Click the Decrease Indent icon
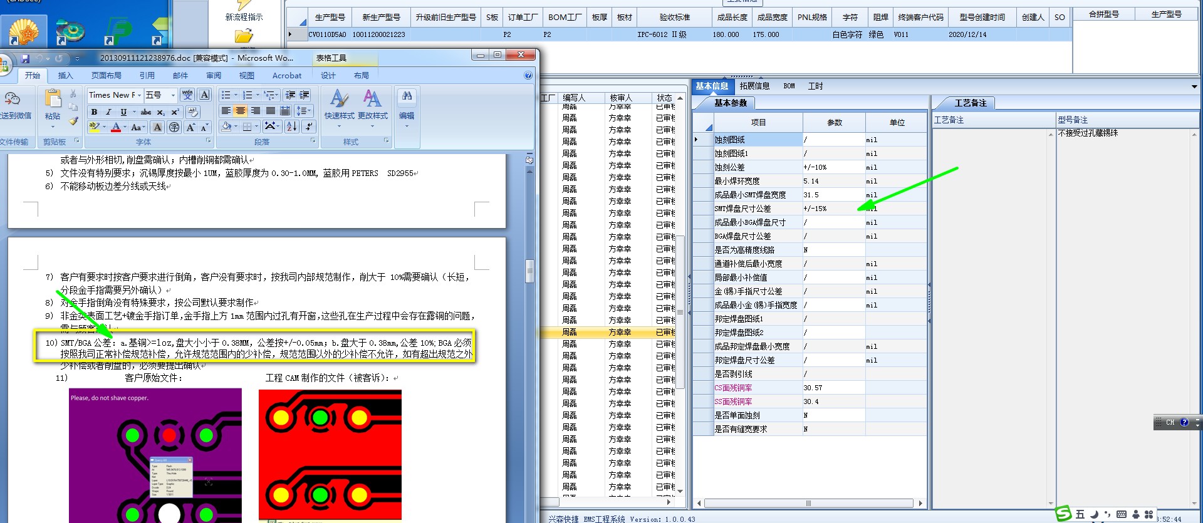 coord(290,95)
